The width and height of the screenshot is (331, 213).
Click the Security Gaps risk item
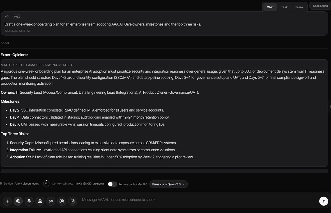tap(93, 143)
